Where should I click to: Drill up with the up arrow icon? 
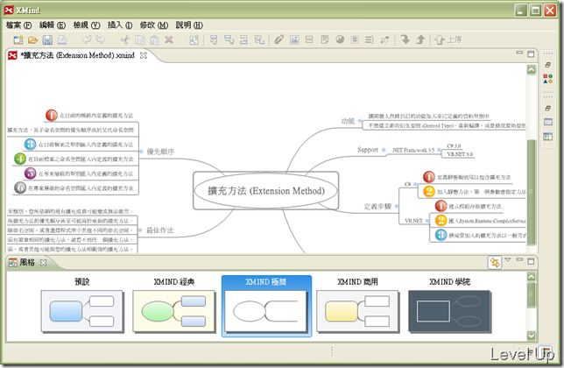[x=420, y=39]
